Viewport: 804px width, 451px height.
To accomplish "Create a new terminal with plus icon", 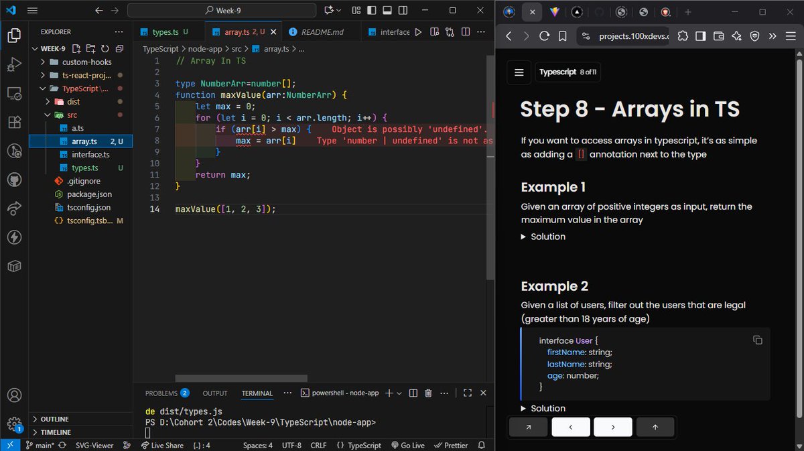I will point(389,393).
